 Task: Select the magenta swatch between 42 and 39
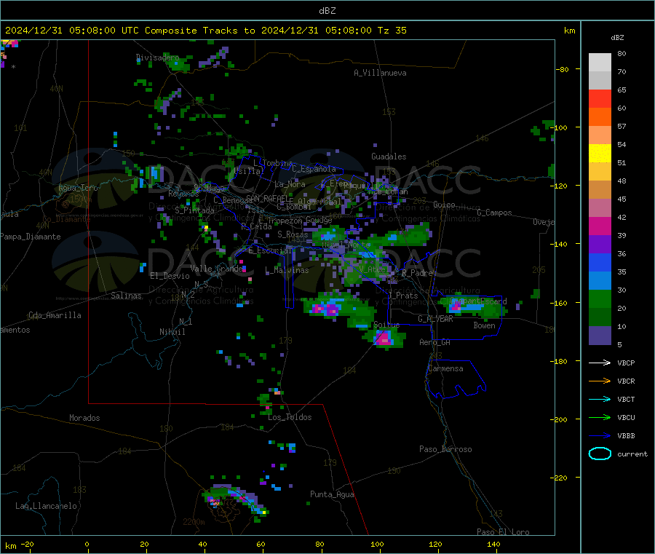600,226
